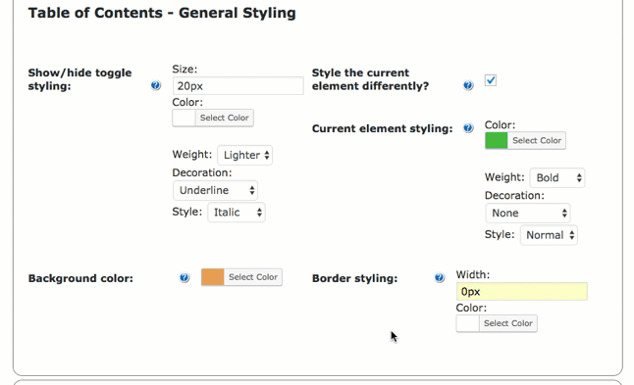Open current element Style dropdown showing Normal

pyautogui.click(x=549, y=235)
